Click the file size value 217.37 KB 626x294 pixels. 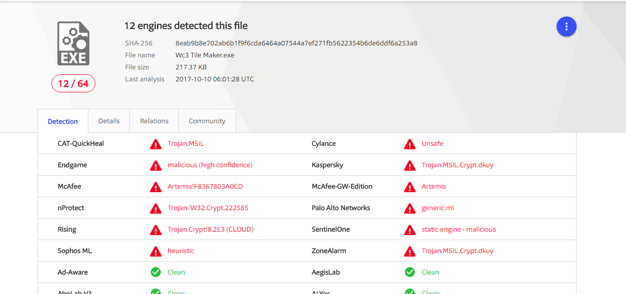click(191, 67)
